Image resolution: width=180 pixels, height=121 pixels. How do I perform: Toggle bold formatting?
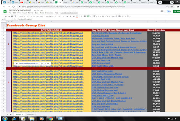pos(67,16)
